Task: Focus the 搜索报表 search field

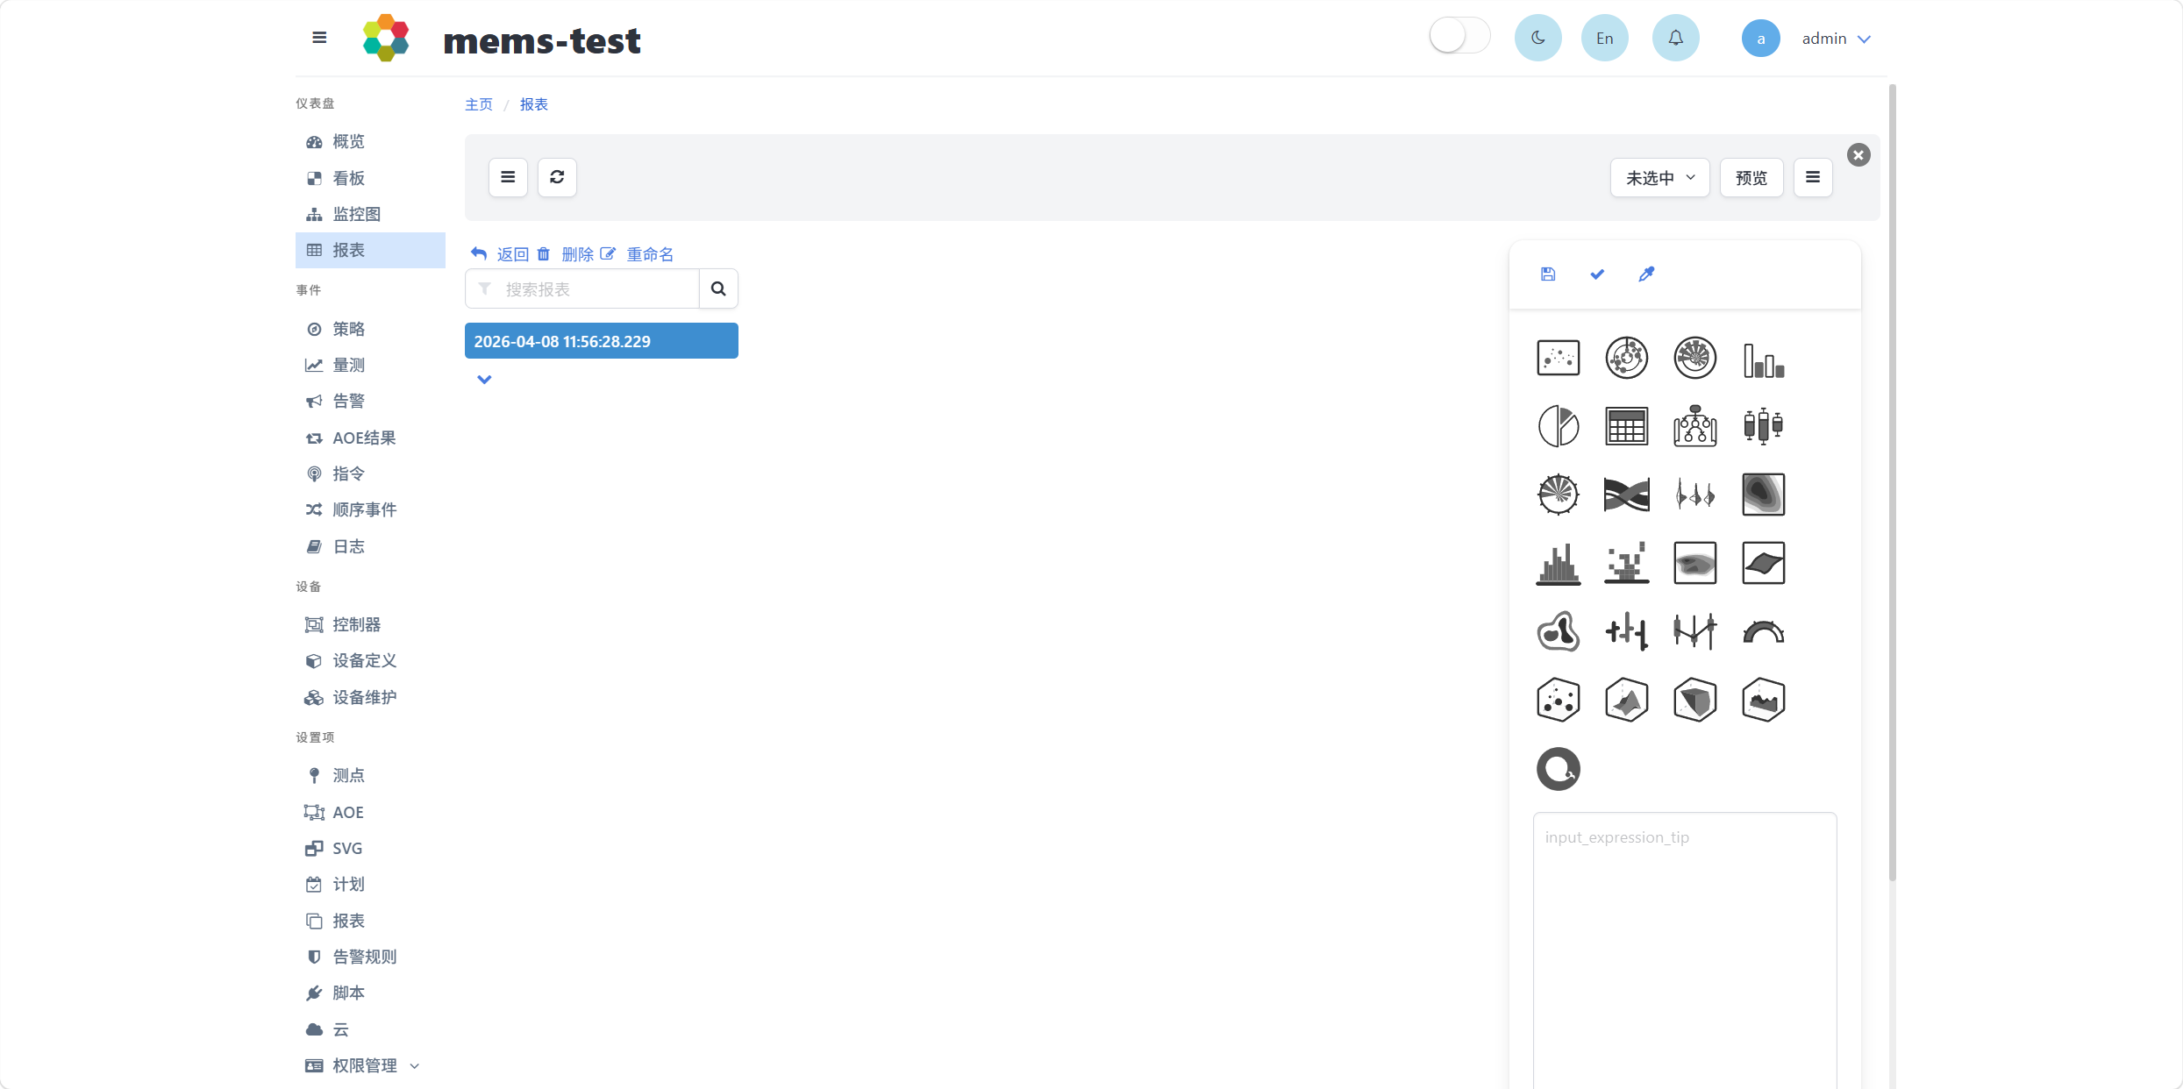Action: point(582,289)
